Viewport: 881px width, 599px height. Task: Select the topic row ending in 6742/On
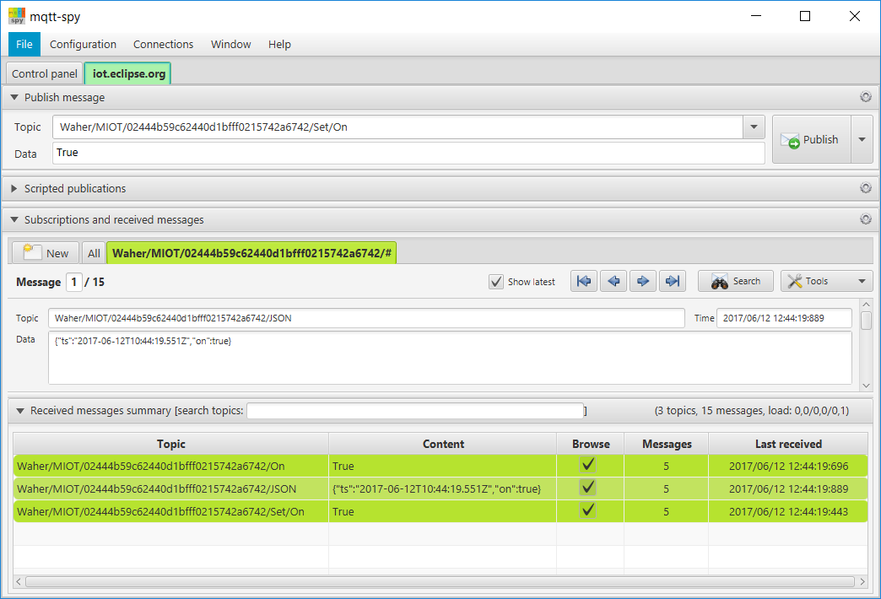(440, 466)
